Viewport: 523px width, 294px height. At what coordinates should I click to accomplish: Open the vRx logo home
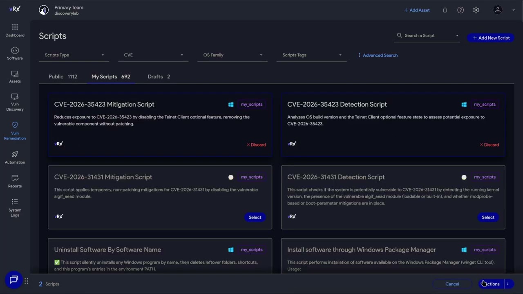tap(15, 9)
